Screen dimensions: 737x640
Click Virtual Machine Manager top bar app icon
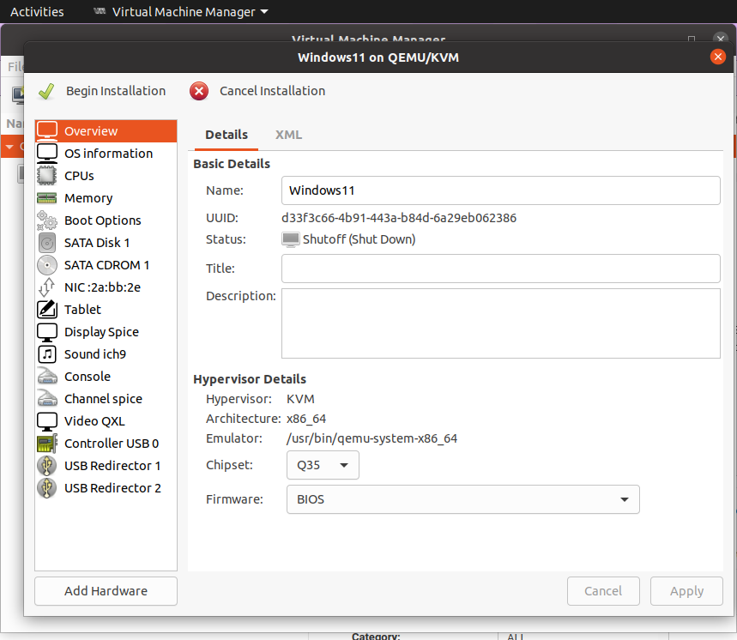coord(100,11)
